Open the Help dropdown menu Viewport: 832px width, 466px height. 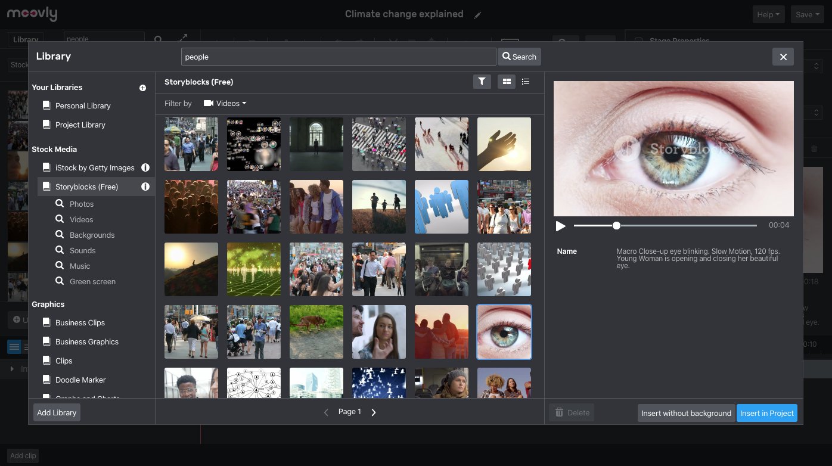point(768,15)
